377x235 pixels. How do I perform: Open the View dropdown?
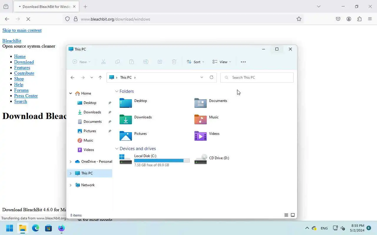[x=222, y=62]
